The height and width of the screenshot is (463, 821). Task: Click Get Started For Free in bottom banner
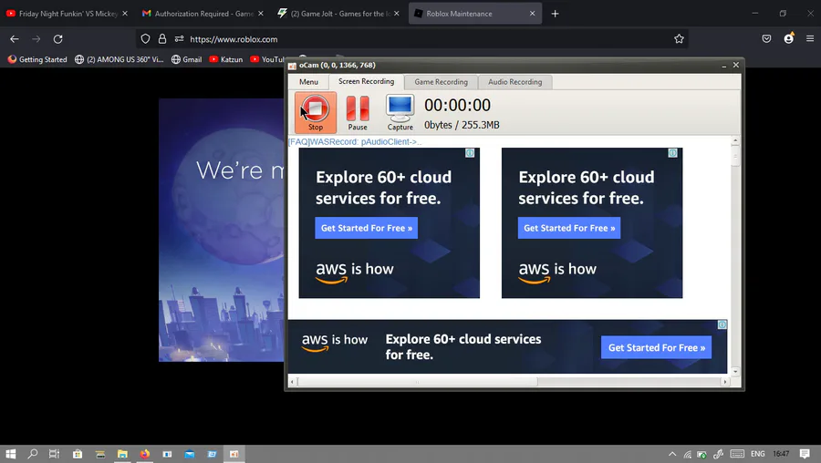pos(656,347)
